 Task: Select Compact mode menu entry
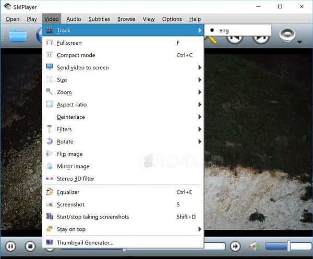[123, 55]
